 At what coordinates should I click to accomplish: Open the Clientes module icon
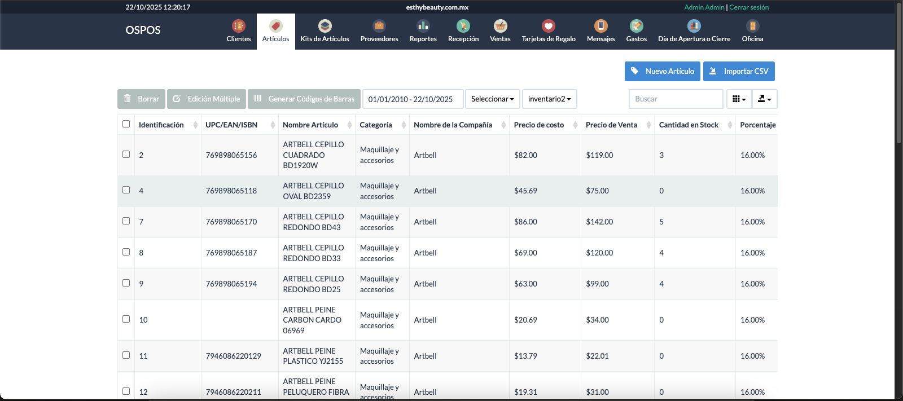238,26
